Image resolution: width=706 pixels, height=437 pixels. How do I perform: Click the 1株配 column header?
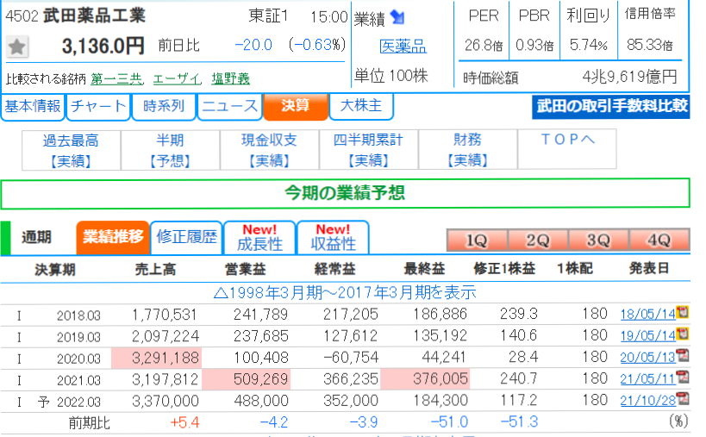pyautogui.click(x=575, y=269)
